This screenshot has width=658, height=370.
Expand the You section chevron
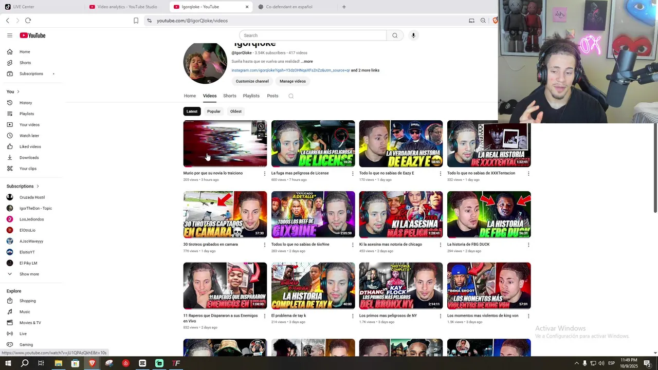tap(18, 91)
